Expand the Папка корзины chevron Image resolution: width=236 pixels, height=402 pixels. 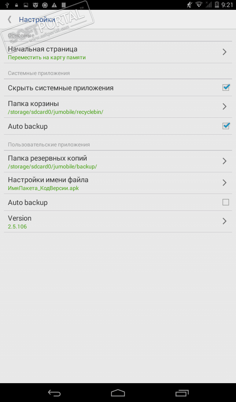click(225, 106)
